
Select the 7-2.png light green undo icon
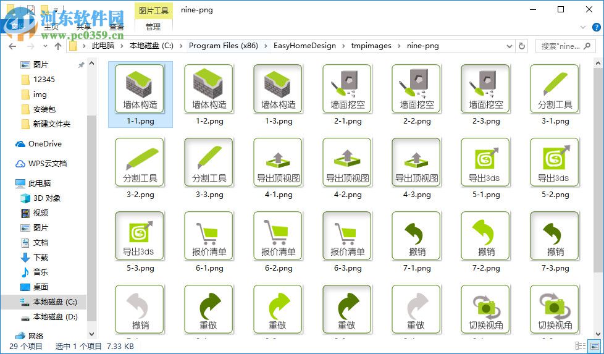tap(486, 236)
